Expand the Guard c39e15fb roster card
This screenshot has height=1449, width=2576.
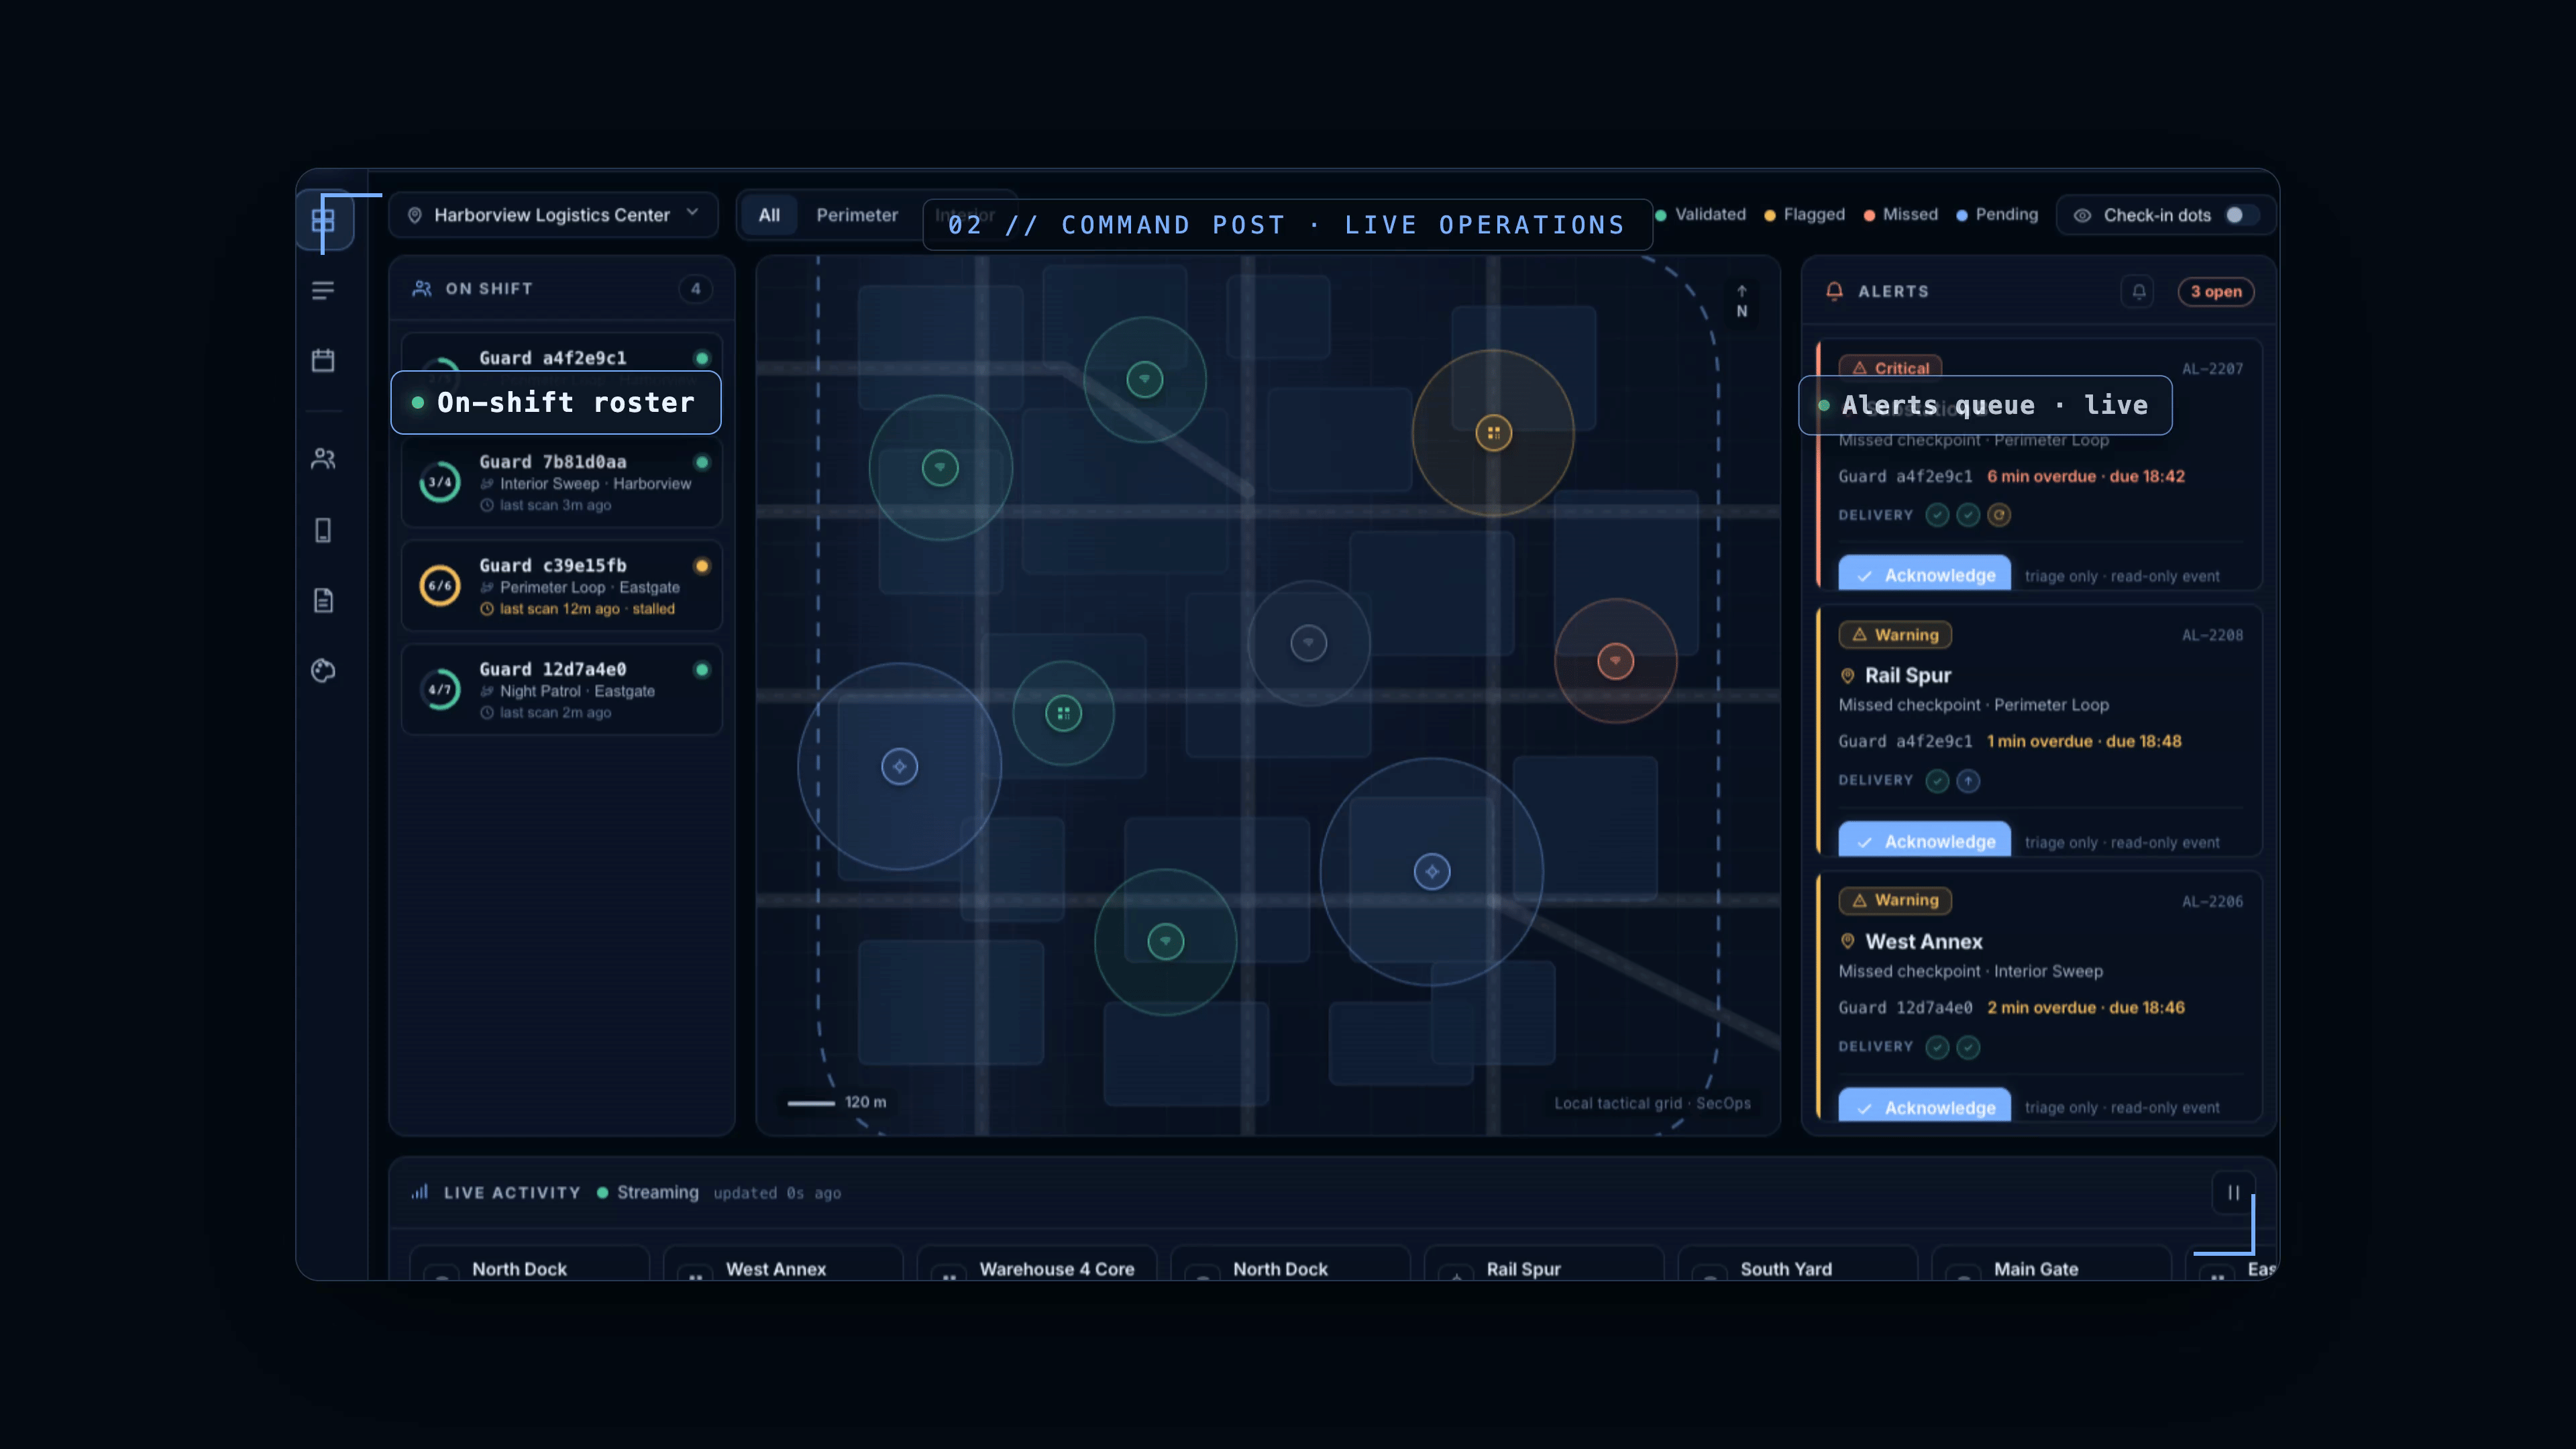click(561, 586)
